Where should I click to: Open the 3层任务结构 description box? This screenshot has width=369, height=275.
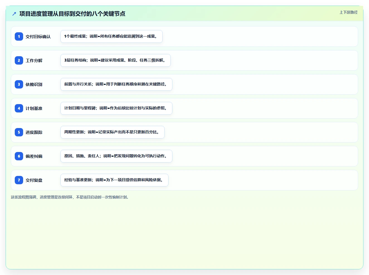tap(116, 60)
